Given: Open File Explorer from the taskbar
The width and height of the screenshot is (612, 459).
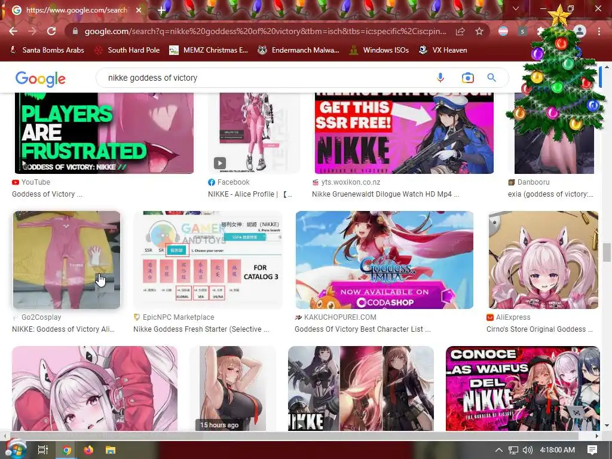Looking at the screenshot, I should (x=111, y=450).
